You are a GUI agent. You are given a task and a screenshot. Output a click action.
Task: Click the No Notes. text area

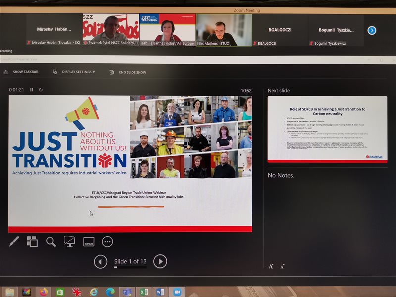tap(281, 175)
